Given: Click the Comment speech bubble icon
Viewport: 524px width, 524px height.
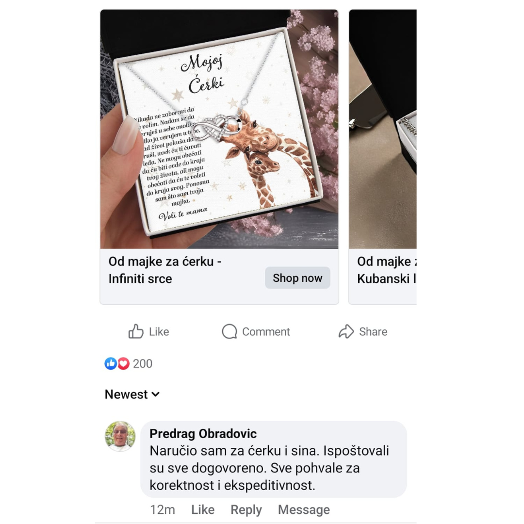Looking at the screenshot, I should pyautogui.click(x=229, y=331).
